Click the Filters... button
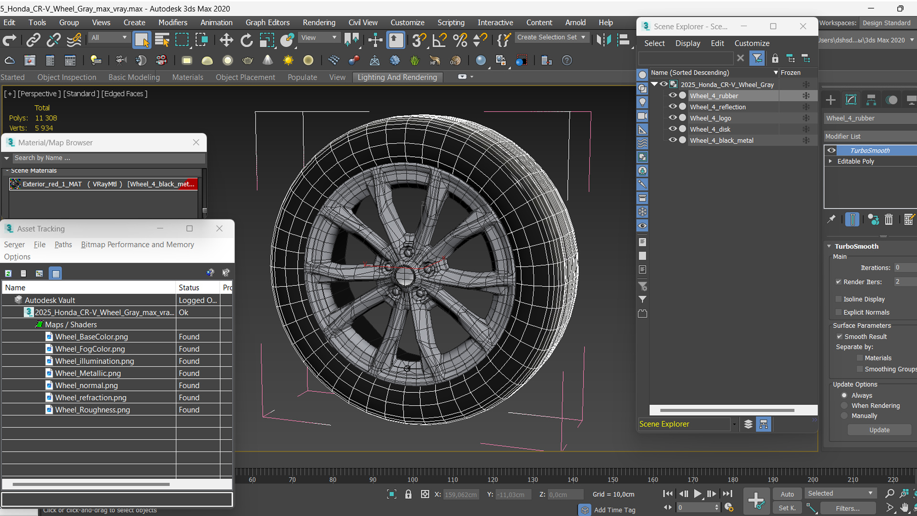Image resolution: width=917 pixels, height=516 pixels. 848,508
